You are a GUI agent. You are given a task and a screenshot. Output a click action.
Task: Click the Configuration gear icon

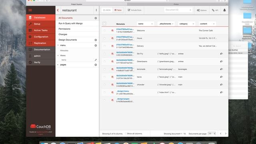[x=30, y=37]
